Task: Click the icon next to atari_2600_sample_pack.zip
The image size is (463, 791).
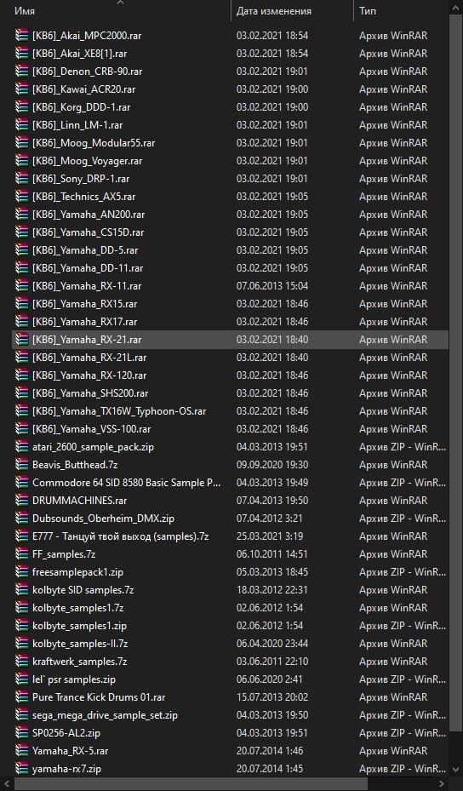Action: click(21, 447)
